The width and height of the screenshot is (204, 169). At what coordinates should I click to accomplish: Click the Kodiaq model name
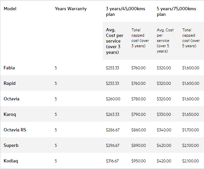(x=10, y=161)
